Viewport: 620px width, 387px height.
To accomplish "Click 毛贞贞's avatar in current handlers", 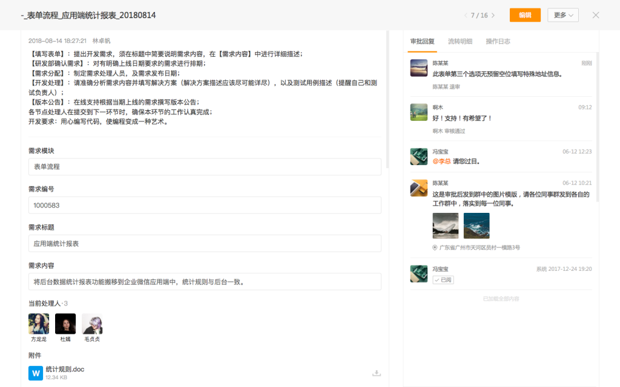I will pyautogui.click(x=92, y=324).
